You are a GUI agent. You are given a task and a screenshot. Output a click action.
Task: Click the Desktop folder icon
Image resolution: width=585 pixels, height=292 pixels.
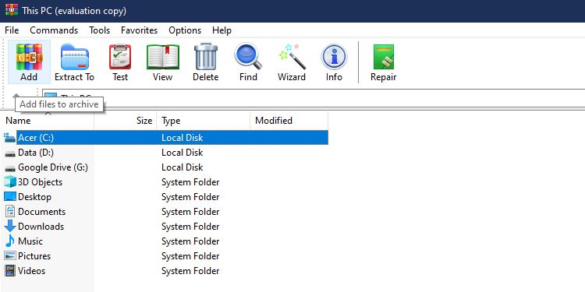pos(10,197)
